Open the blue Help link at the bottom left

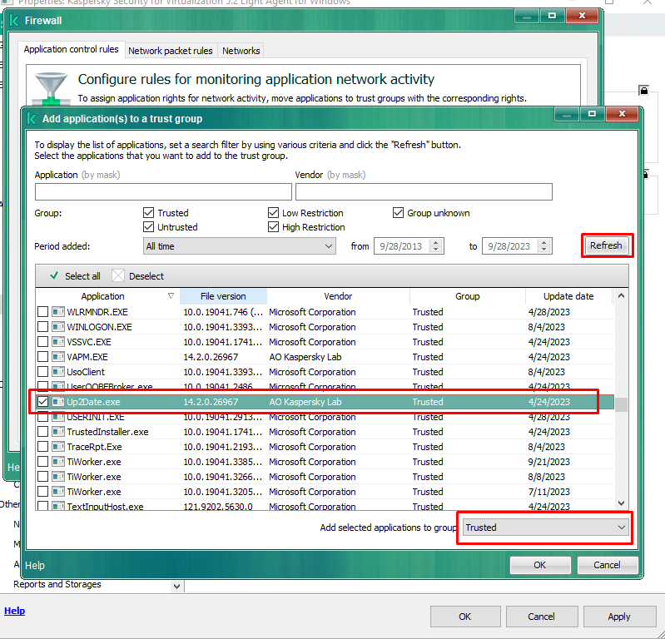point(14,611)
